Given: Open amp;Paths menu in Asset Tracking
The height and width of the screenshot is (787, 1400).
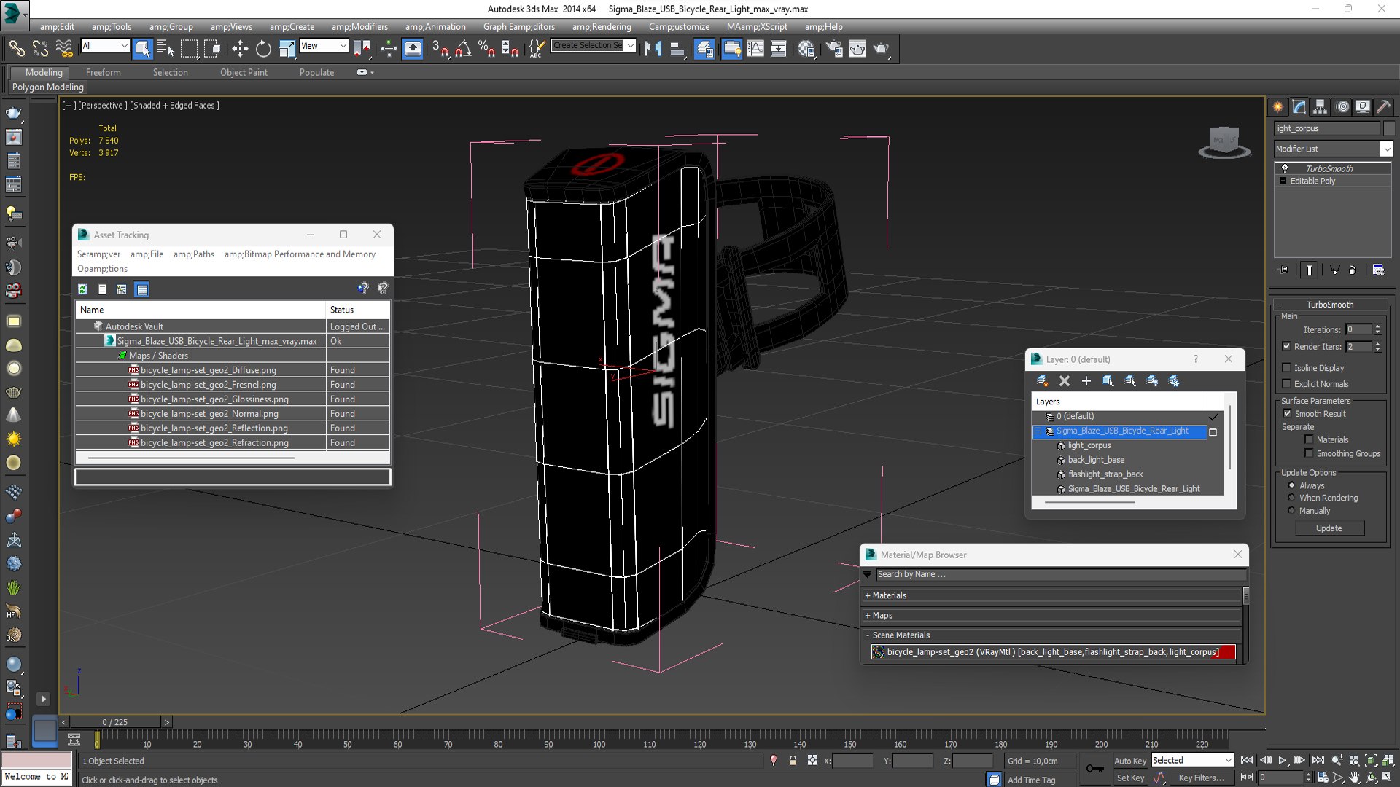Looking at the screenshot, I should [x=194, y=254].
